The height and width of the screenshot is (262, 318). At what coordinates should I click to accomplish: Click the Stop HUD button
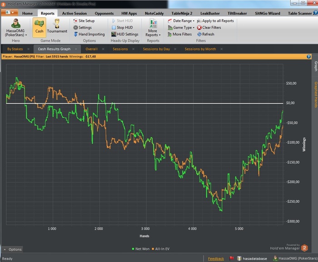(x=122, y=27)
